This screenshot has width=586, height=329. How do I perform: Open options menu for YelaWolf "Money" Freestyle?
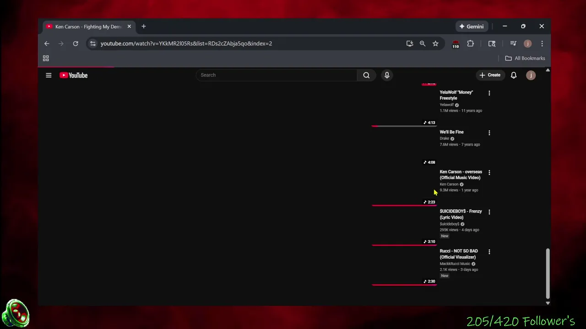tap(489, 93)
